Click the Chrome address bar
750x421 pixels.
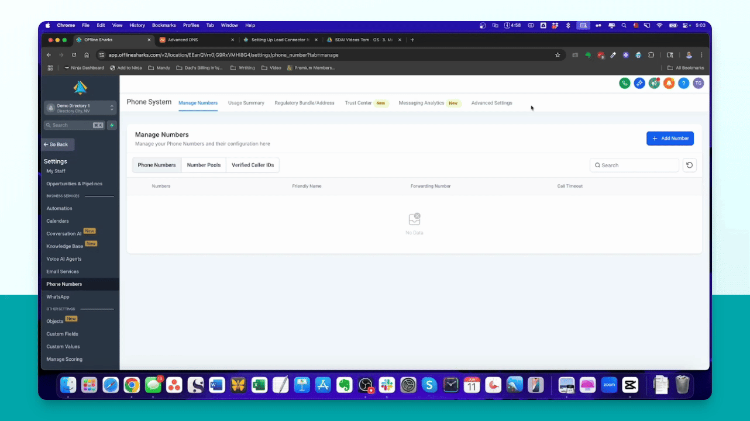[331, 55]
